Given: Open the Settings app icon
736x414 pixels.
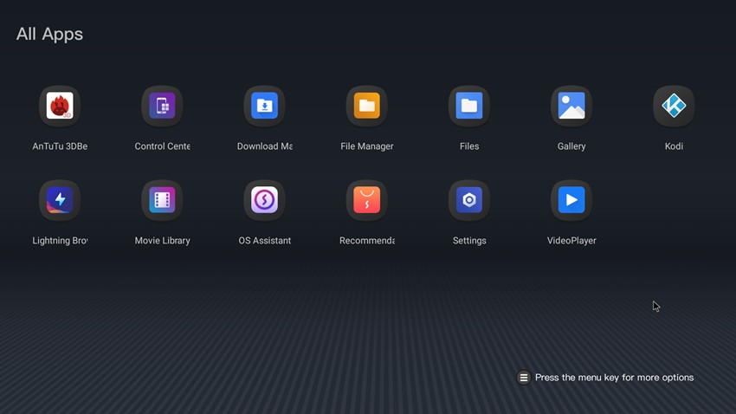Looking at the screenshot, I should [x=469, y=201].
